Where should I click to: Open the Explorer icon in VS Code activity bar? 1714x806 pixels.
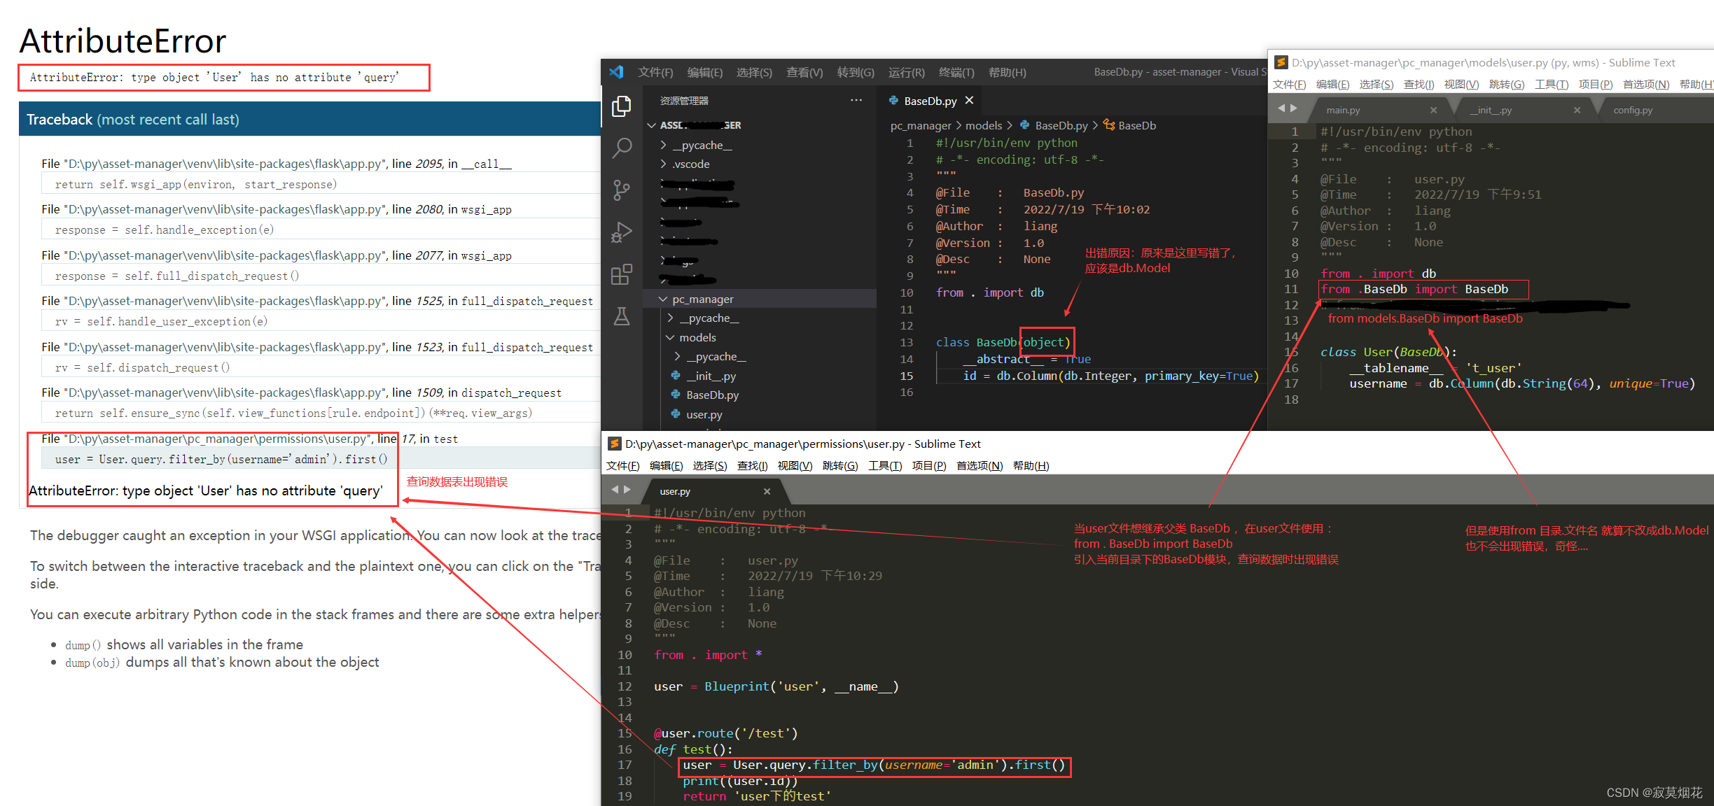click(621, 106)
